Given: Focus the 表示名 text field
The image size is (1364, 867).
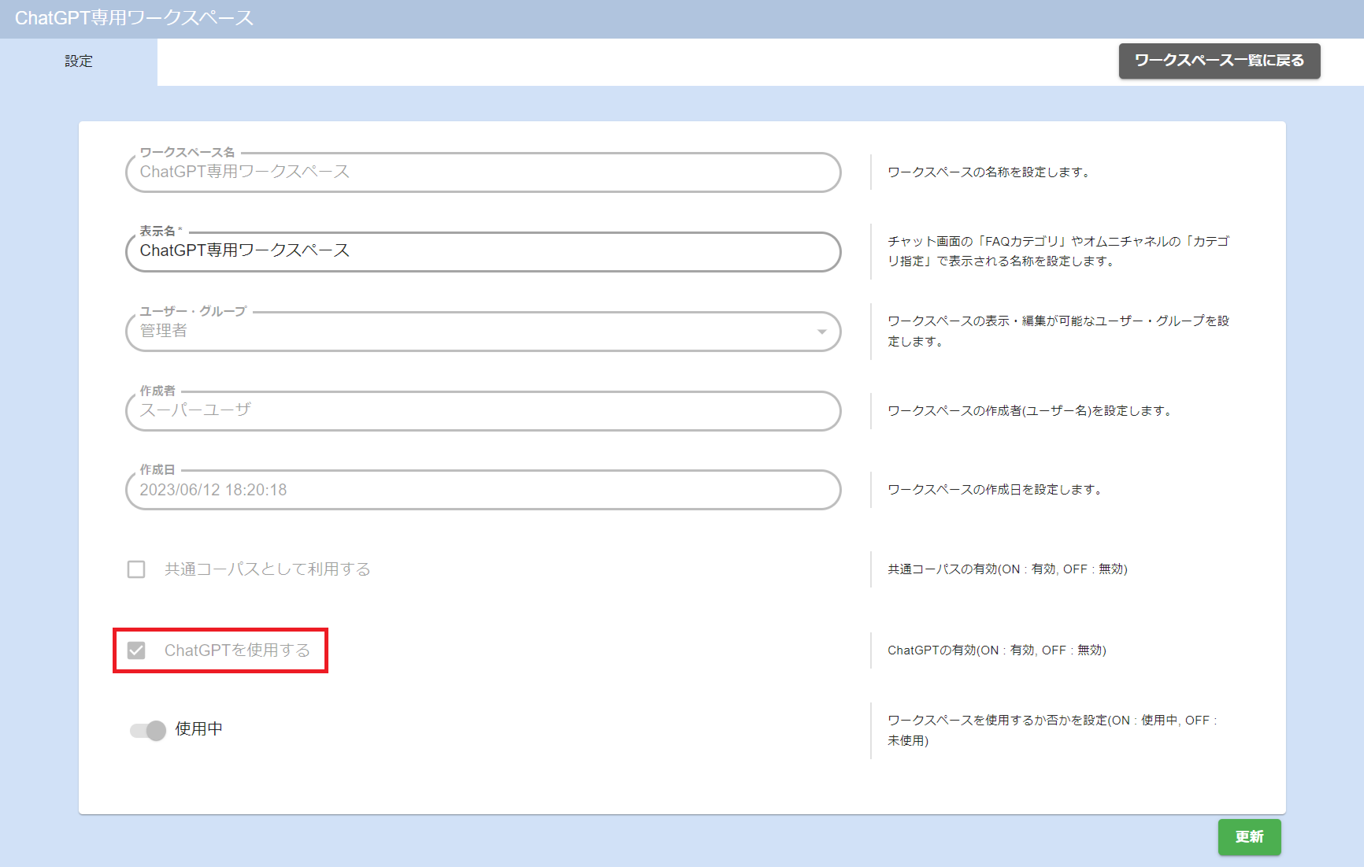Looking at the screenshot, I should click(x=482, y=251).
